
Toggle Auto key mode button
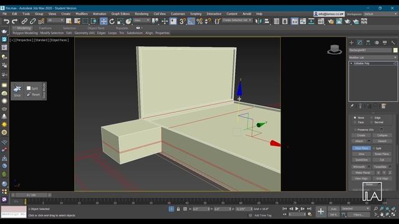click(334, 209)
